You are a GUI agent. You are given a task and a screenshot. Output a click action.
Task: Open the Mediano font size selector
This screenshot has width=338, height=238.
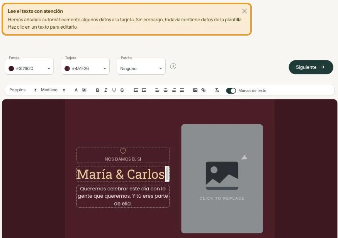click(53, 90)
